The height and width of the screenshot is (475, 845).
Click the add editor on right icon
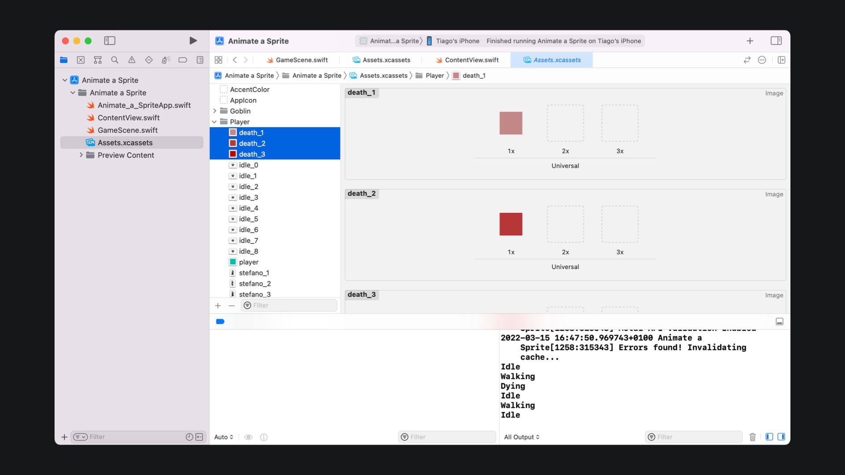(x=781, y=60)
